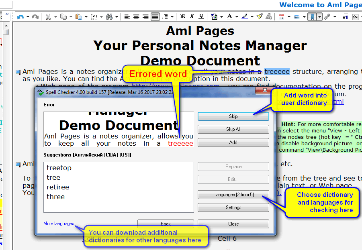Align text left
Image resolution: width=362 pixels, height=250 pixels.
(127, 16)
